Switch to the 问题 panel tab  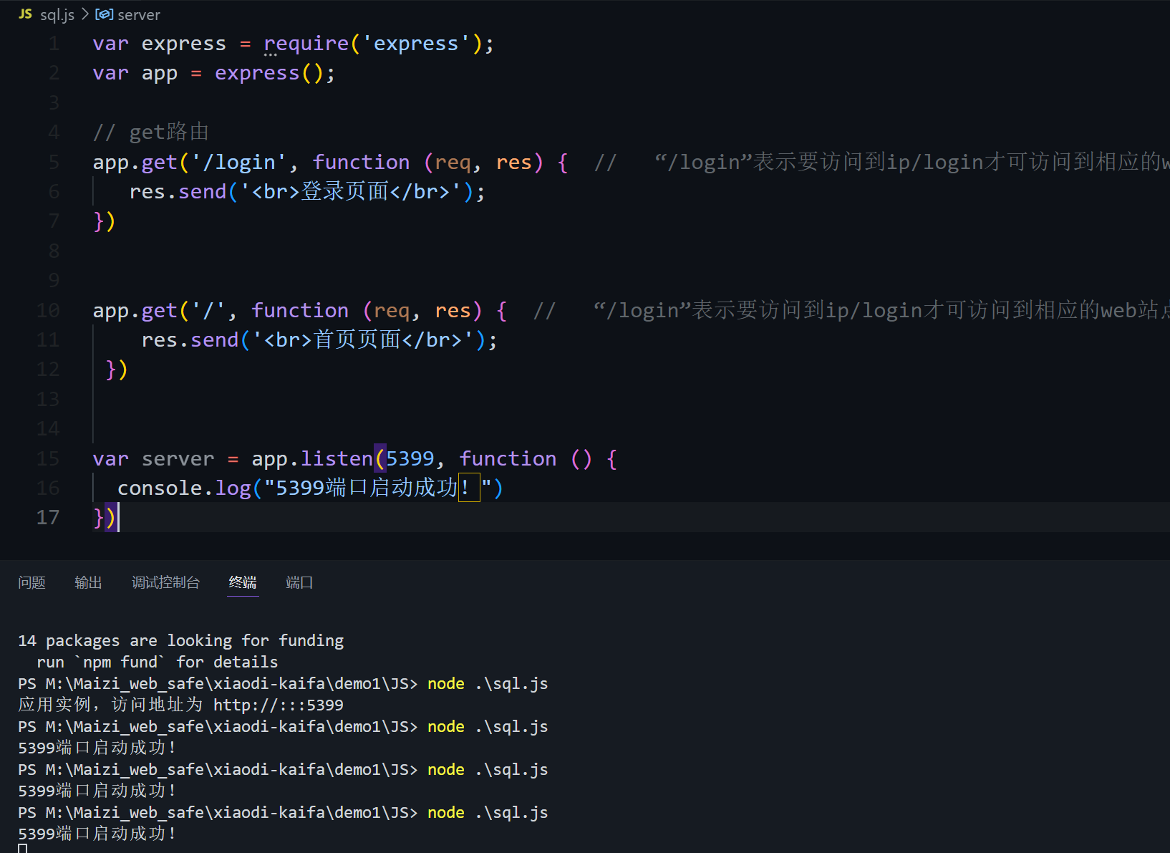(x=32, y=582)
